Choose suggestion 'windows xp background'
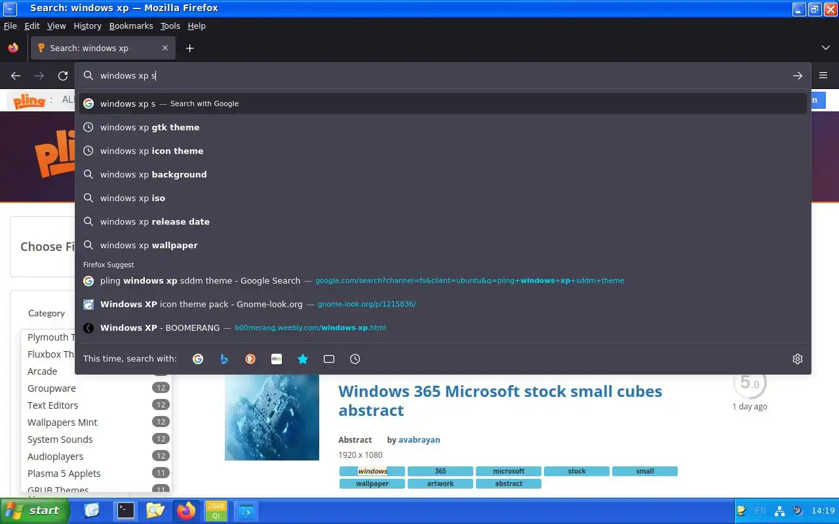 pos(443,174)
